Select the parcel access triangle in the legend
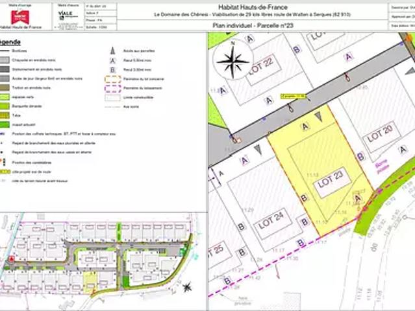This screenshot has width=415, height=311. tap(112, 51)
